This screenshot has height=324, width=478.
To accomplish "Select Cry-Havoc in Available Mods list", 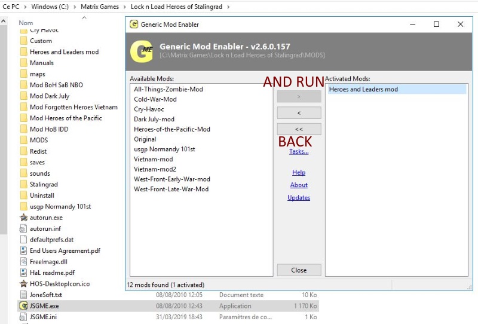I will 149,109.
